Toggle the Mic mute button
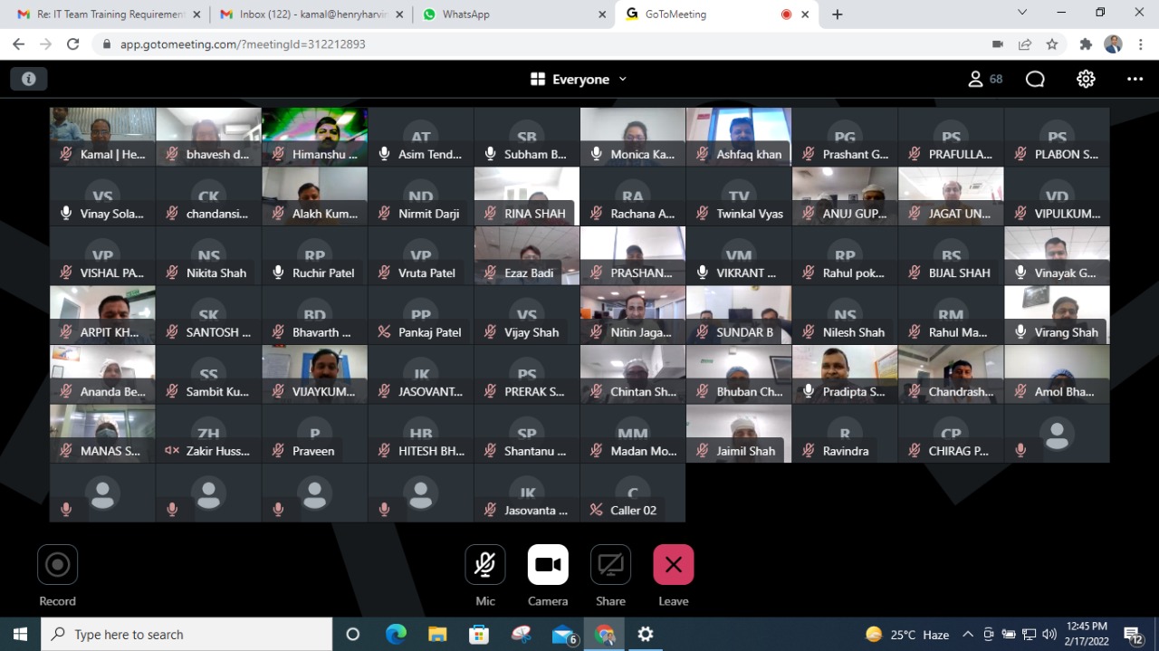This screenshot has width=1159, height=651. click(485, 565)
